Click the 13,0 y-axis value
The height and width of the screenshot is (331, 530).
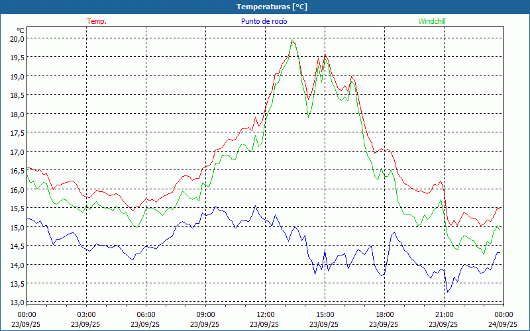17,303
